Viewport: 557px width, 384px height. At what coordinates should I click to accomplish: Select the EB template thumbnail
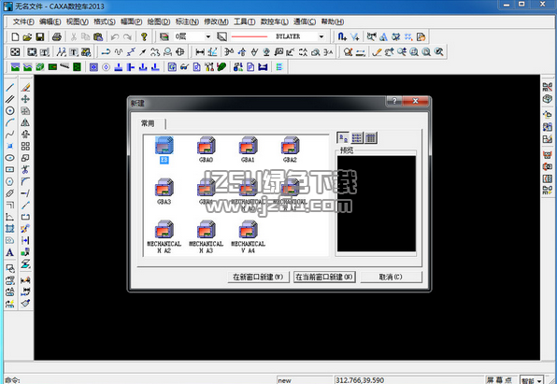tap(164, 150)
